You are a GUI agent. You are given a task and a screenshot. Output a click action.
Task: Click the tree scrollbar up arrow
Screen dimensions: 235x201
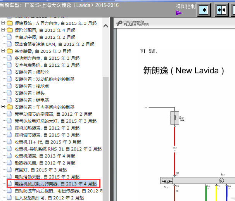105,26
